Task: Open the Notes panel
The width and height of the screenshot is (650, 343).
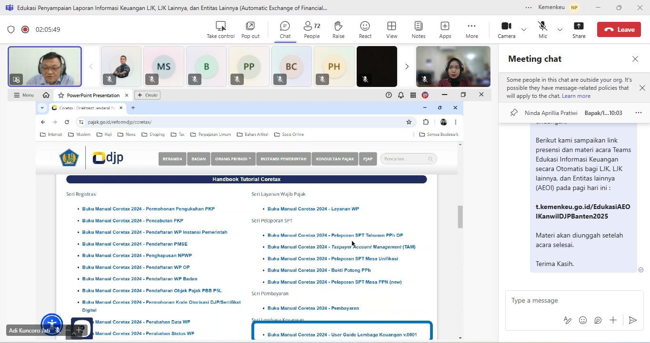Action: pyautogui.click(x=418, y=29)
